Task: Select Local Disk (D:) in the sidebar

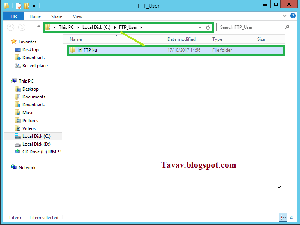Action: point(36,144)
